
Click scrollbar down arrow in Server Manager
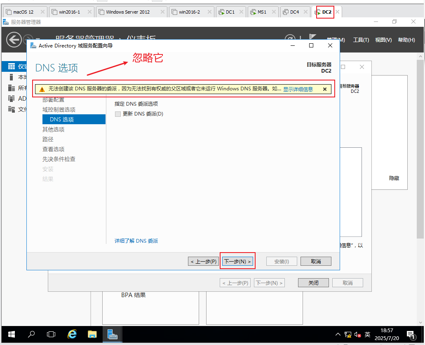[x=420, y=322]
